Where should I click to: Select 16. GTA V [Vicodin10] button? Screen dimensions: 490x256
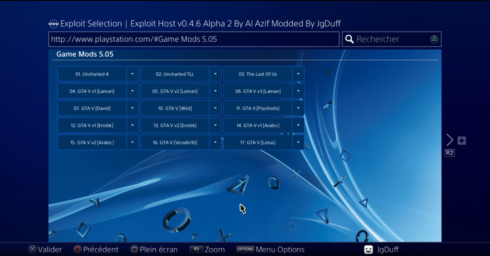(175, 142)
